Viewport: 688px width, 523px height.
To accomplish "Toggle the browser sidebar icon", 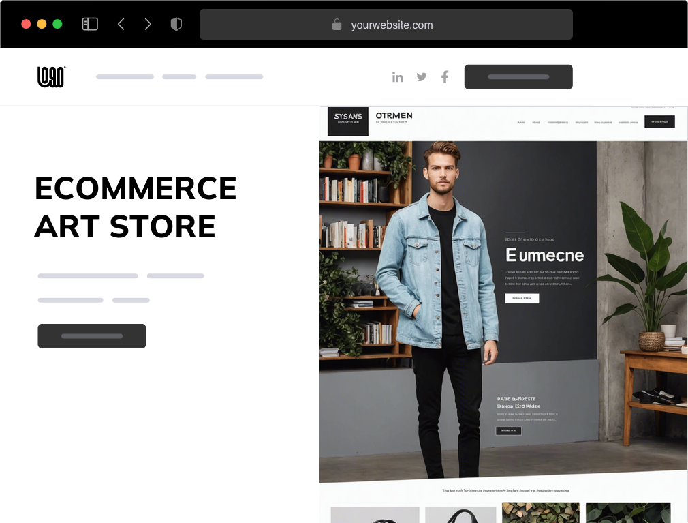I will tap(90, 24).
